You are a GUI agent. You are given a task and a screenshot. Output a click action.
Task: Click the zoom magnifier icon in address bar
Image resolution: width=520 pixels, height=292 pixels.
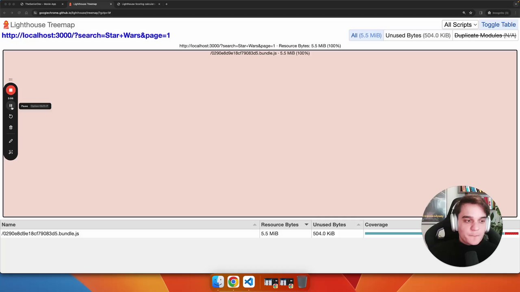pyautogui.click(x=464, y=13)
